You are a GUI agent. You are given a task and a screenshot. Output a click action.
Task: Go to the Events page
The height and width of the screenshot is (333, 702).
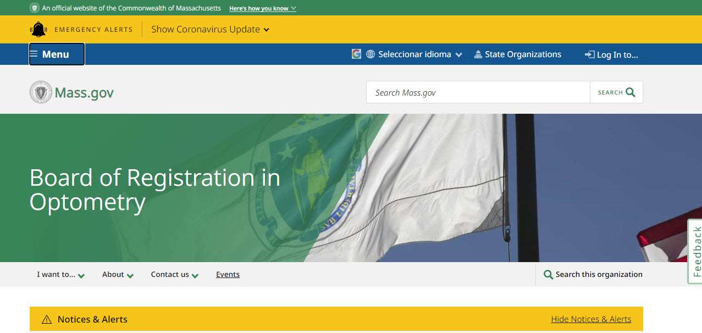[228, 274]
